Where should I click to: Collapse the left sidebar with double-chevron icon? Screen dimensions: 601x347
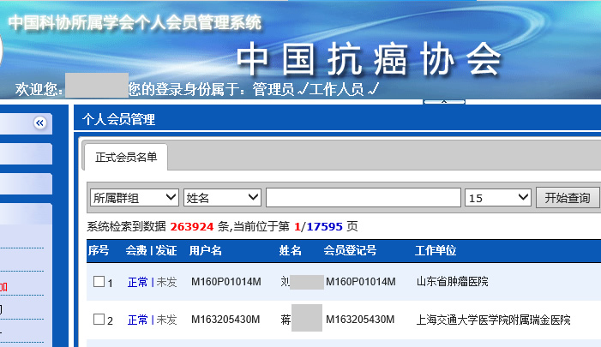pyautogui.click(x=39, y=123)
